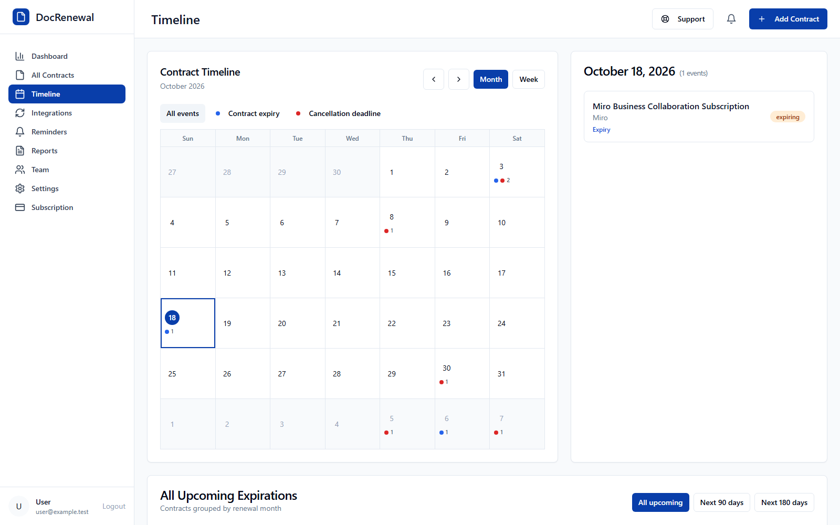Filter by Contract expiry
840x525 pixels.
[x=247, y=113]
